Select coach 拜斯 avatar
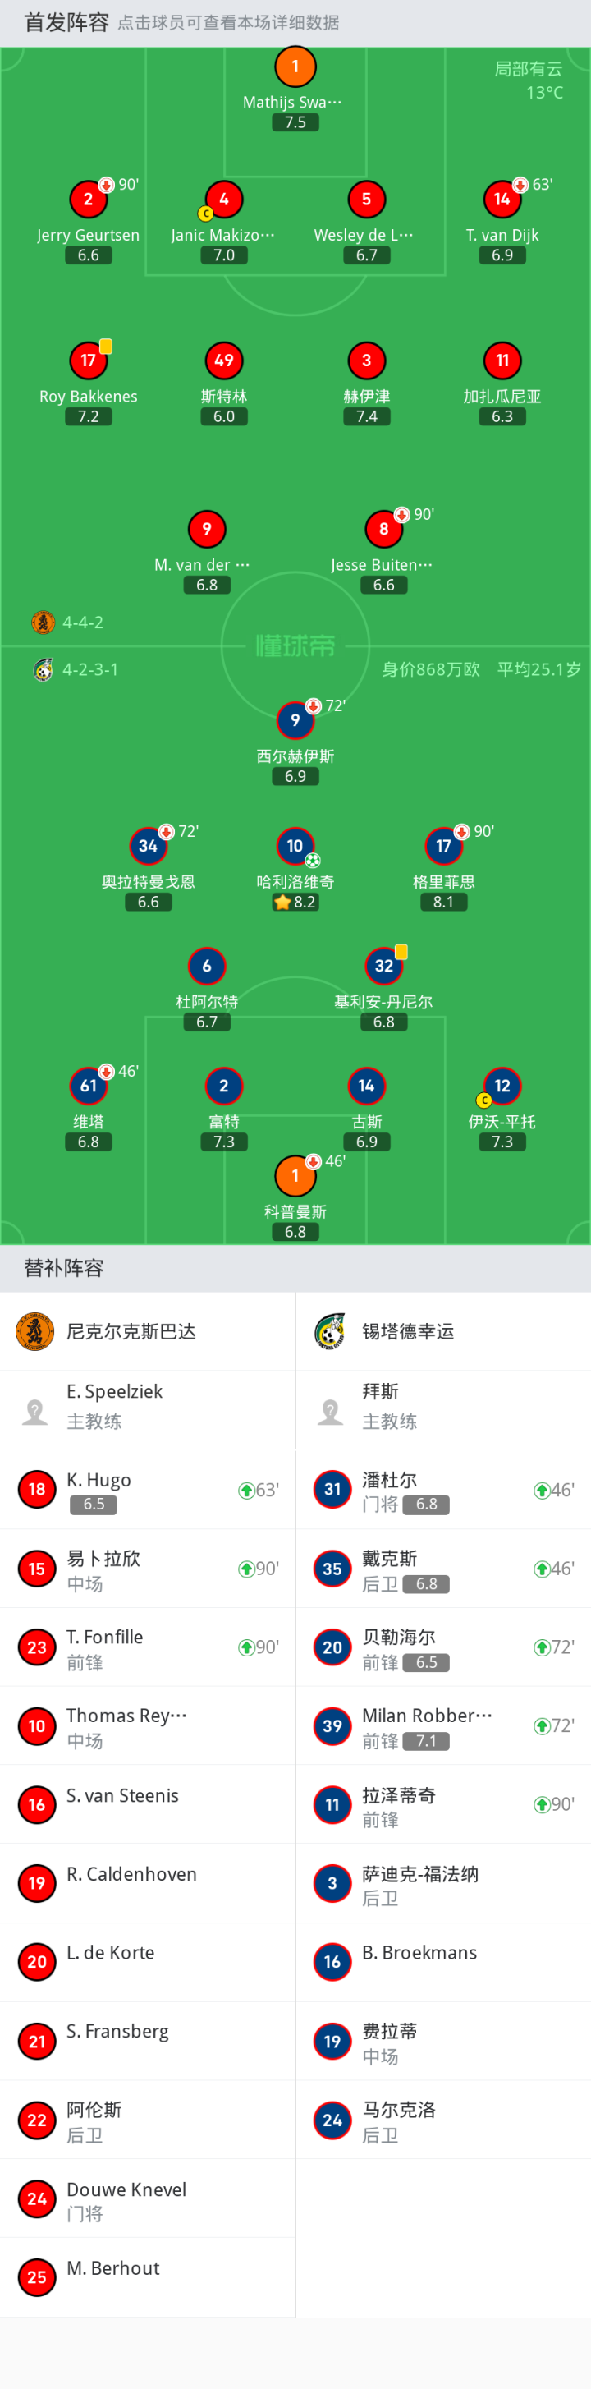 point(331,1412)
